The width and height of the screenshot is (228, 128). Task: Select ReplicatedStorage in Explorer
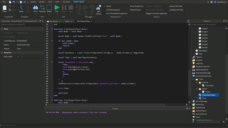[203, 73]
